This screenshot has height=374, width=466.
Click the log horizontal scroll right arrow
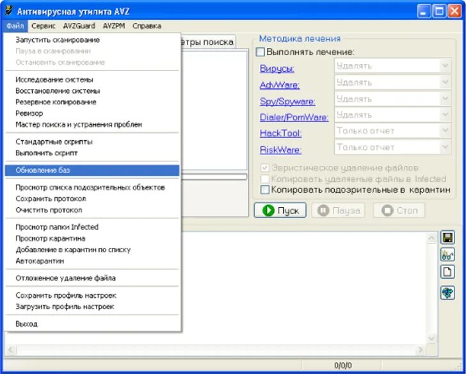coord(420,350)
